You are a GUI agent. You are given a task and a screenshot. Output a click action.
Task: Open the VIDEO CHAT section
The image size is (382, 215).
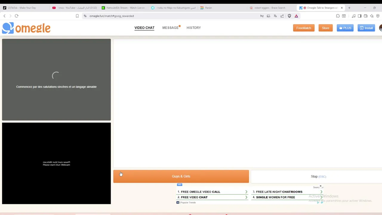coord(144,28)
